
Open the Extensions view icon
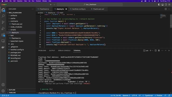[3, 35]
